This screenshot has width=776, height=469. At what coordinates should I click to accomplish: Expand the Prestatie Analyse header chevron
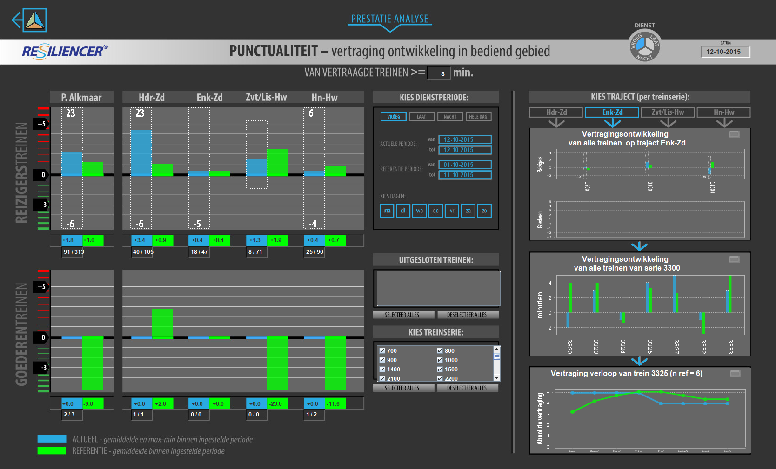(390, 29)
